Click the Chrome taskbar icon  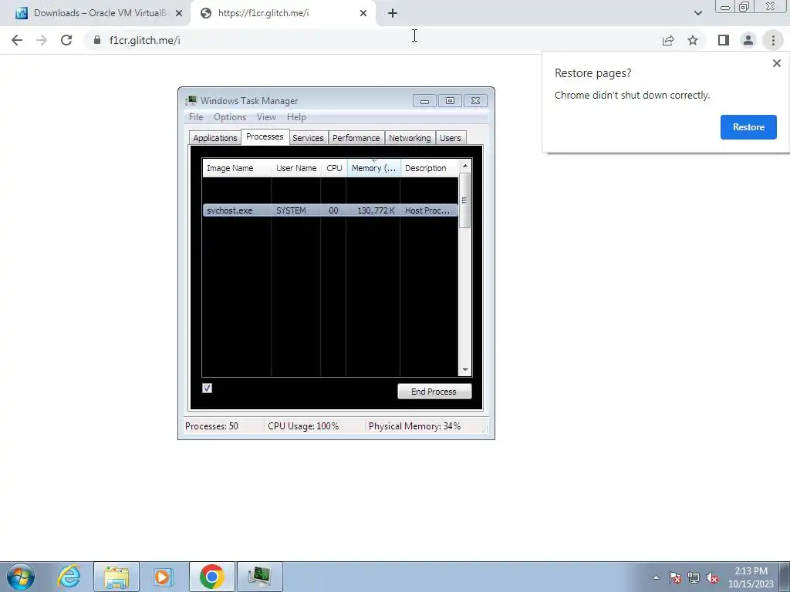211,577
